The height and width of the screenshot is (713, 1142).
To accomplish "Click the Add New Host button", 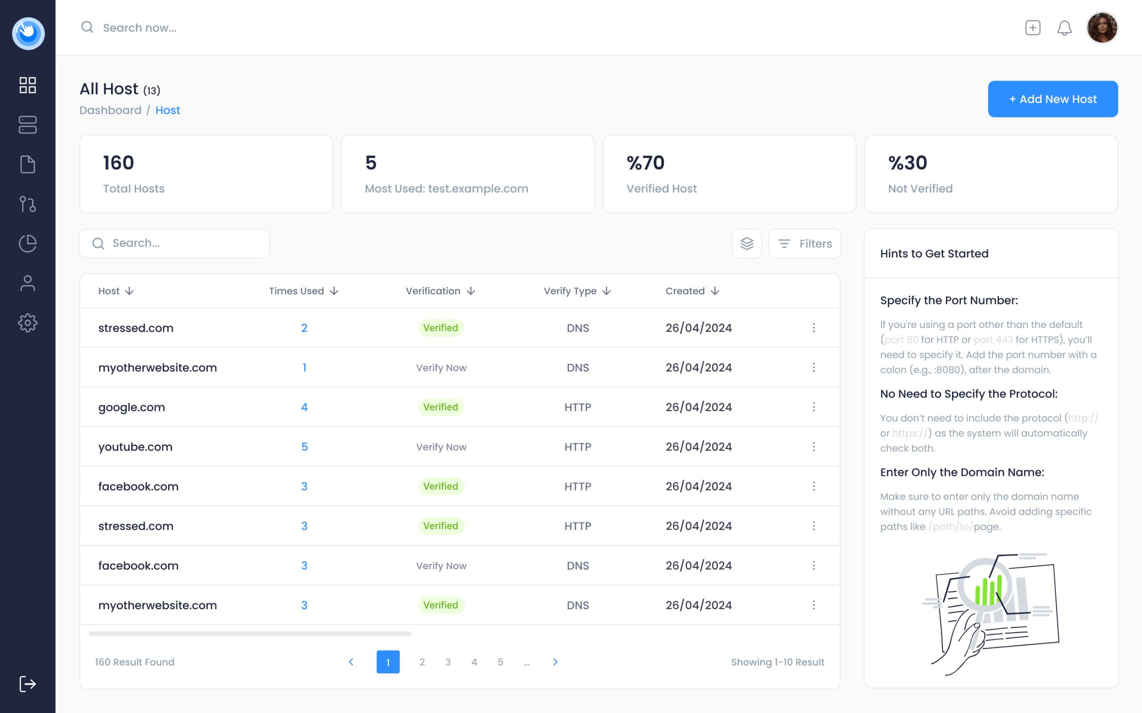I will [x=1053, y=98].
